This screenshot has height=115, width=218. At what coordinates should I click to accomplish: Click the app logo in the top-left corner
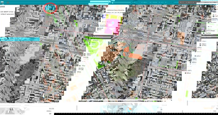tap(2, 2)
